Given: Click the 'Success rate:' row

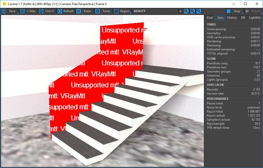Looking at the screenshot, I should click(x=233, y=94).
